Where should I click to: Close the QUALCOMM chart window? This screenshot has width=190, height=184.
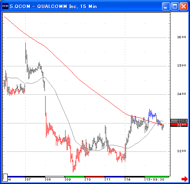[183, 6]
